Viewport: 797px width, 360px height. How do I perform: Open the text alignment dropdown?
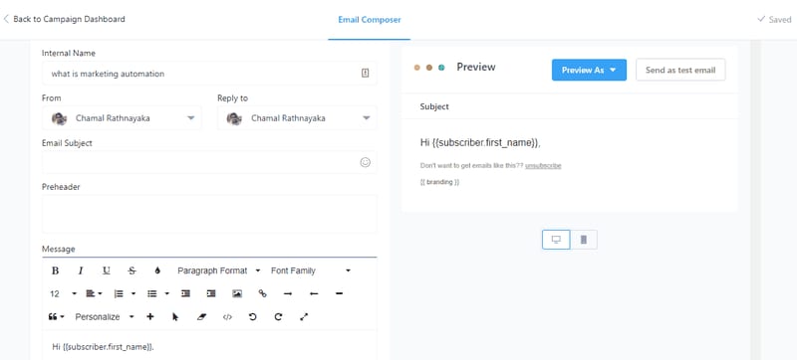94,293
